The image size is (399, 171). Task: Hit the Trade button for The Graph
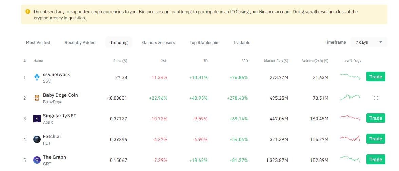pos(376,160)
